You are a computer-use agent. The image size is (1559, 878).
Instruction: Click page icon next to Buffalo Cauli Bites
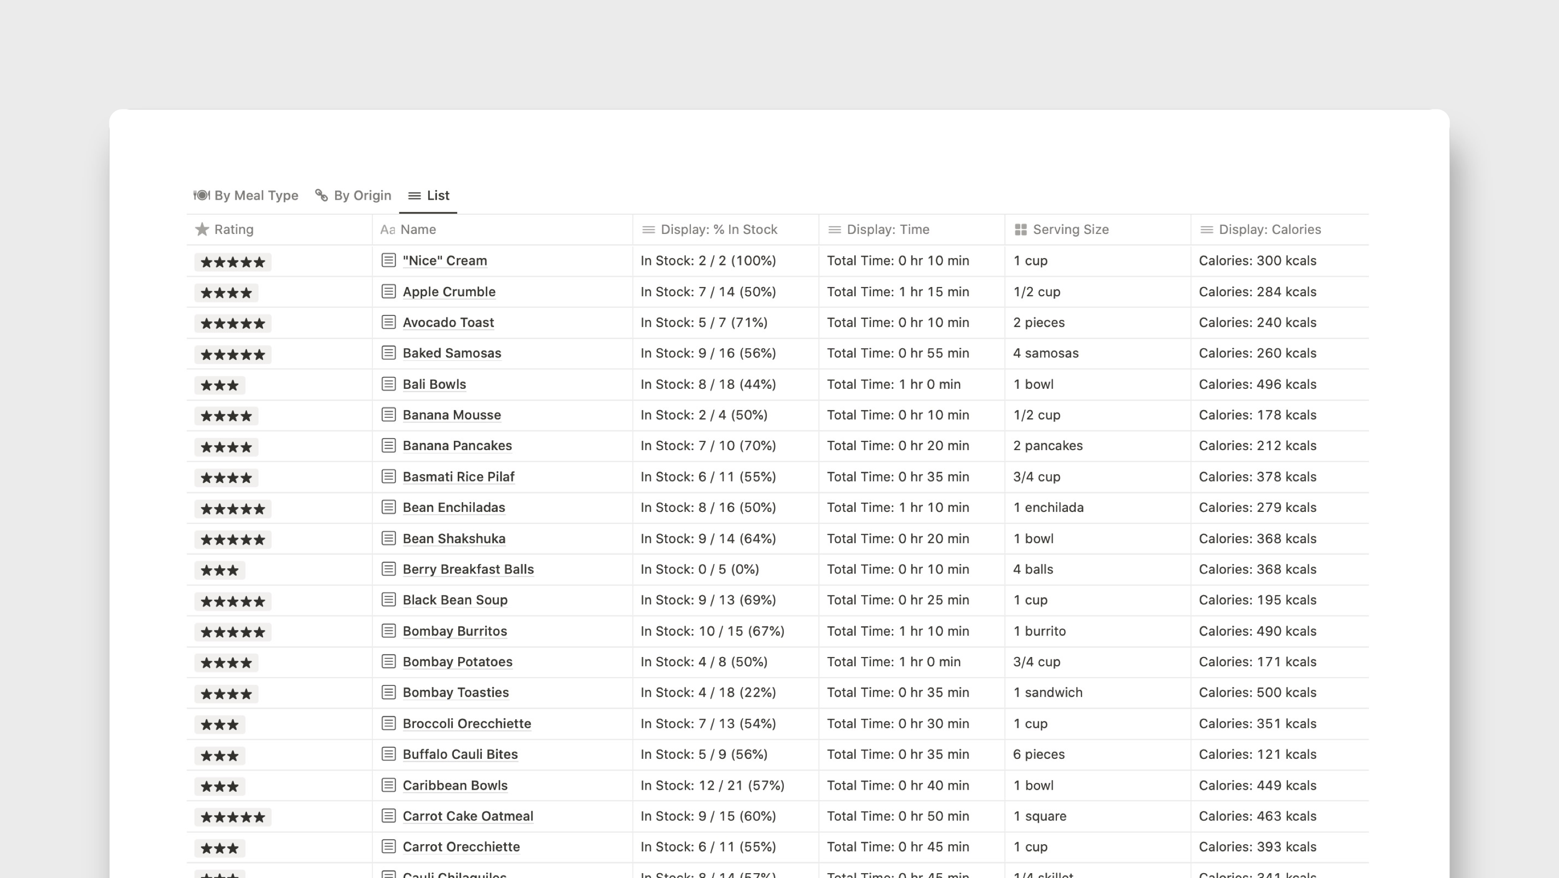388,754
